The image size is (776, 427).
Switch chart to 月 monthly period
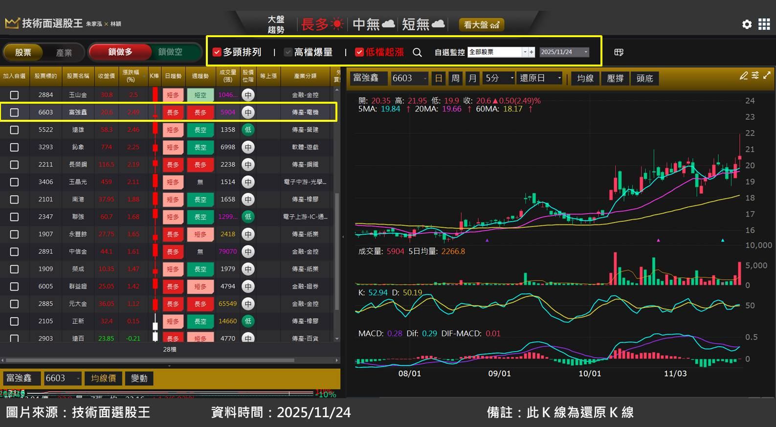pyautogui.click(x=472, y=78)
